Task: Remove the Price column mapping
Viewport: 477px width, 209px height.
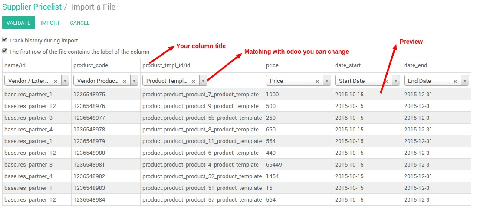Action: point(317,81)
